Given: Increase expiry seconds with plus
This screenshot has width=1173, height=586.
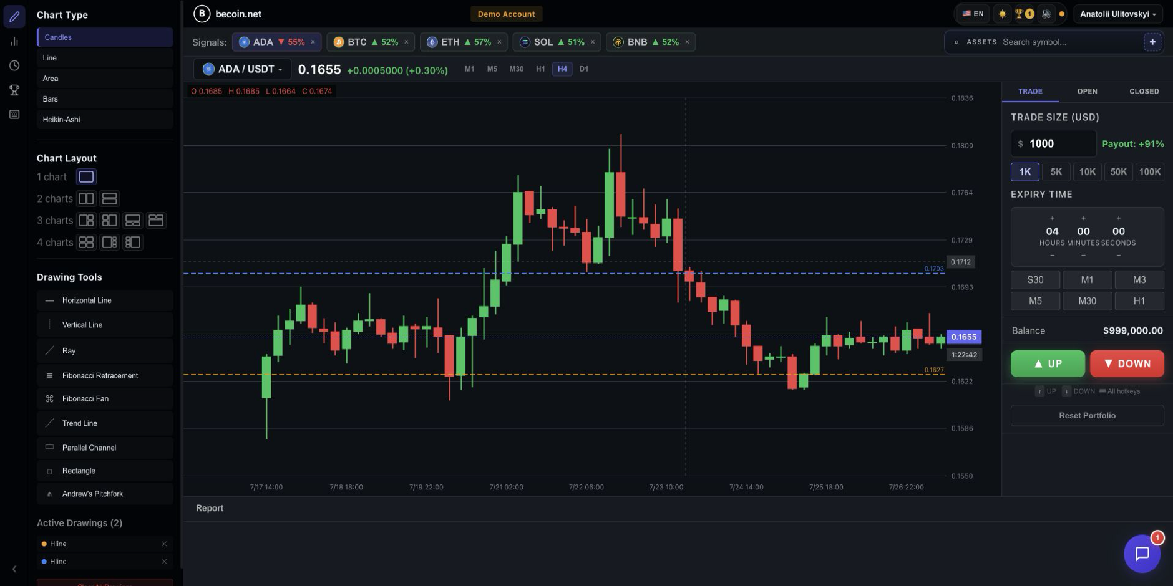Looking at the screenshot, I should (x=1119, y=218).
